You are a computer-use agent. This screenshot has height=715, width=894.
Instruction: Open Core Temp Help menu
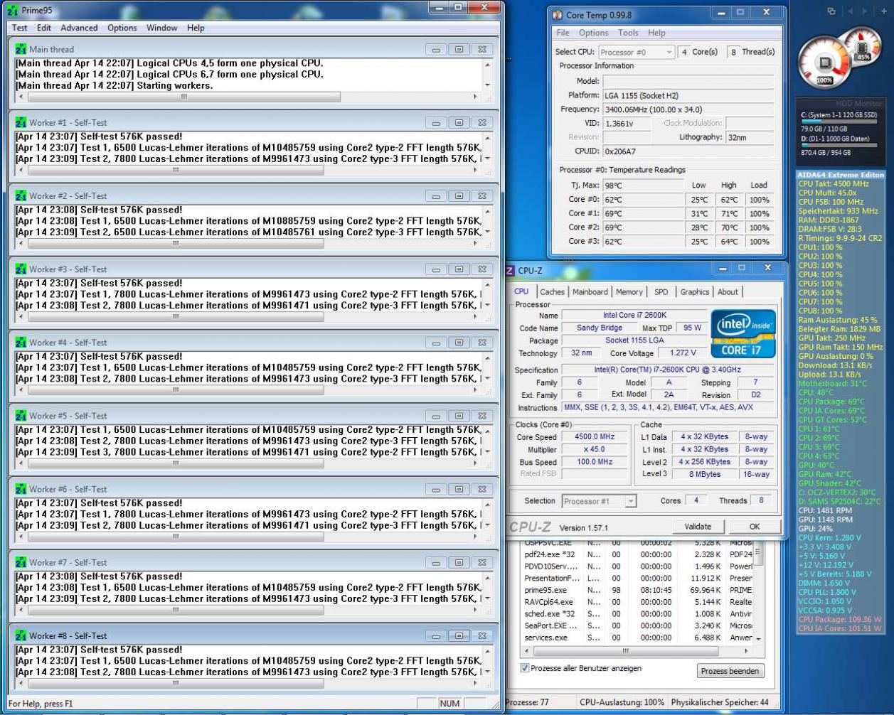pos(656,33)
